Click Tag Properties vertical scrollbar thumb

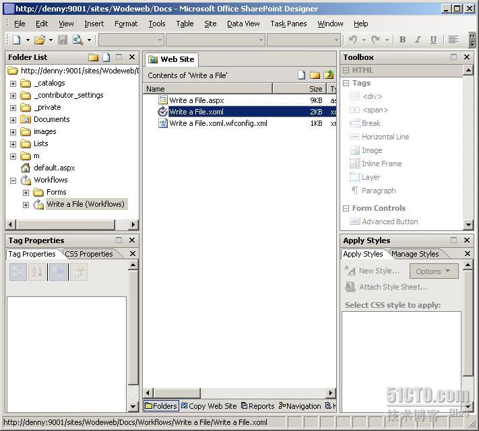(133, 327)
